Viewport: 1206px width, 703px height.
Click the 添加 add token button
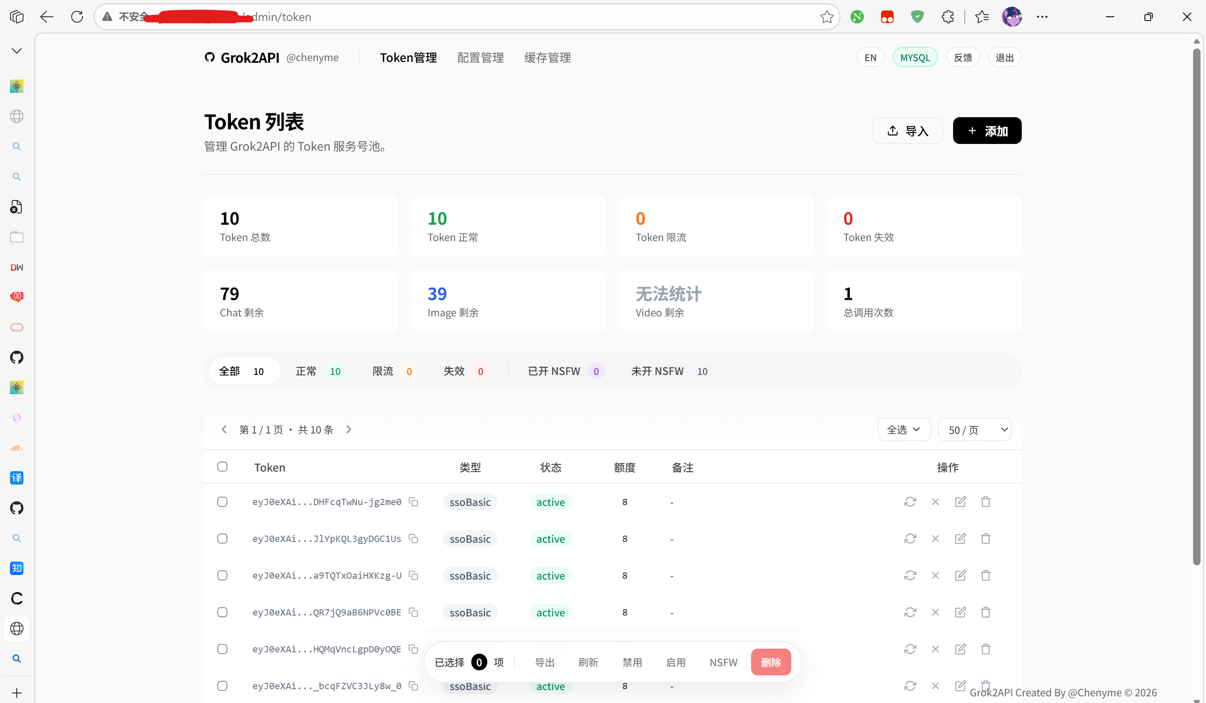click(987, 131)
